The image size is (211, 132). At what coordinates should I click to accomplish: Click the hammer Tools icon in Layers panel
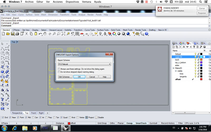tap(201, 47)
